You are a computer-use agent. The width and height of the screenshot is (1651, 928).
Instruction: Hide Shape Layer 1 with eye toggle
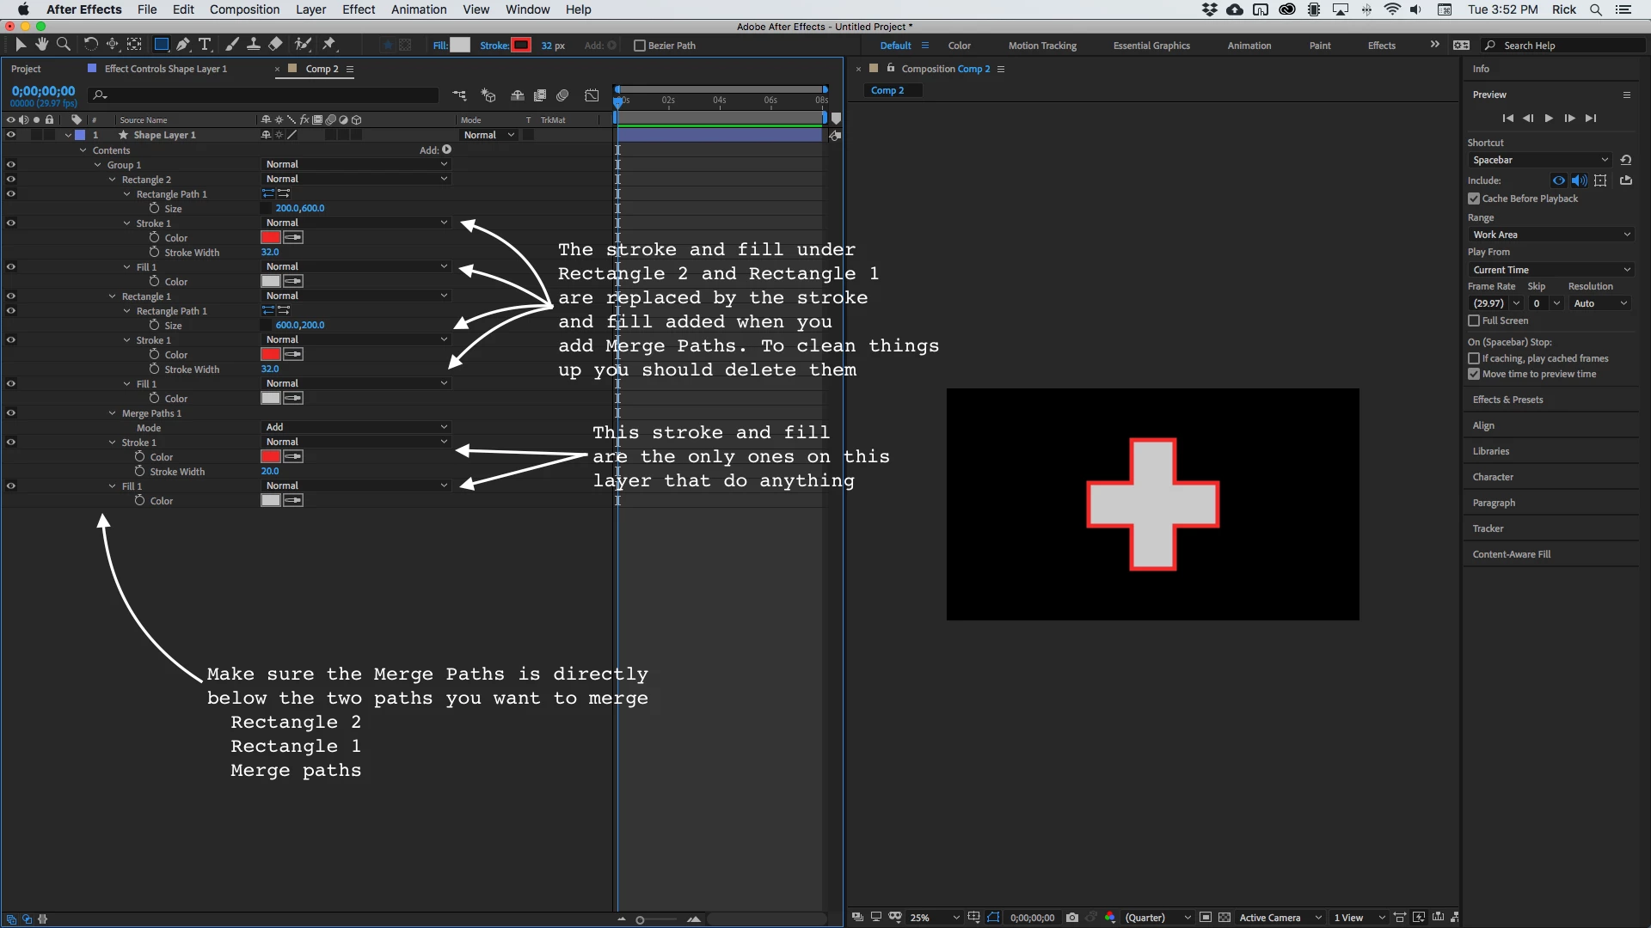coord(10,135)
